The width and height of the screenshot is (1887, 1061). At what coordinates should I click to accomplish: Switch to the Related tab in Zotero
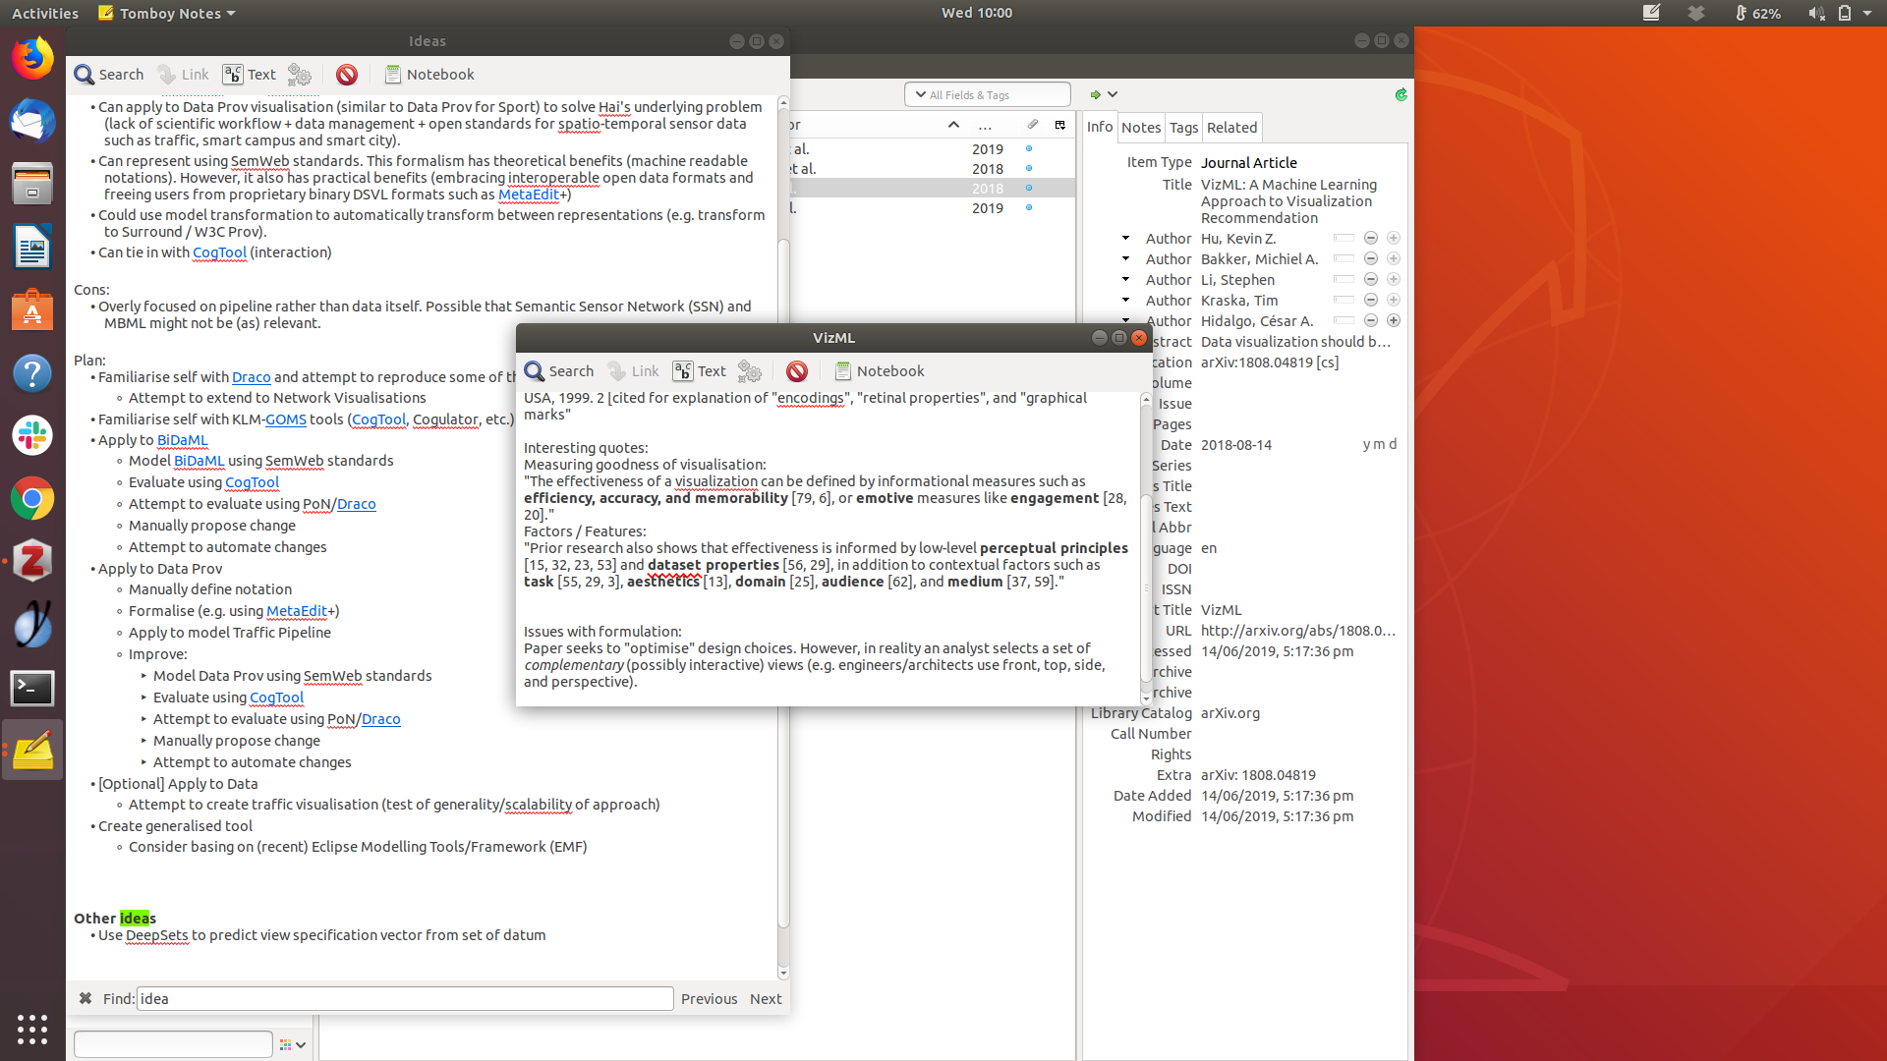tap(1231, 128)
